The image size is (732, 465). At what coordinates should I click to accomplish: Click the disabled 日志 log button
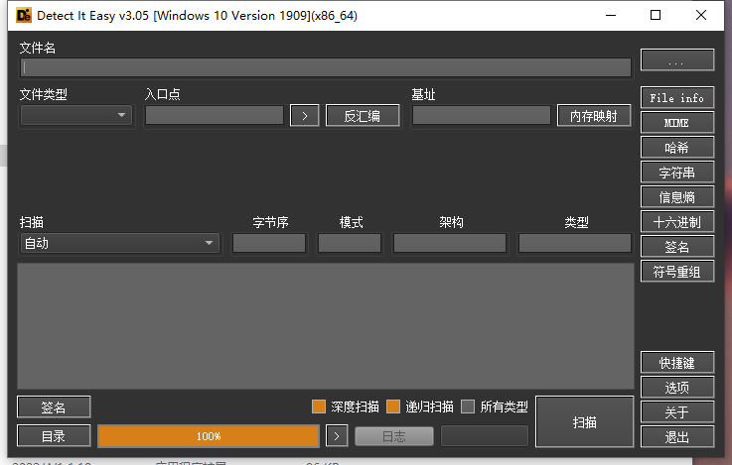394,436
